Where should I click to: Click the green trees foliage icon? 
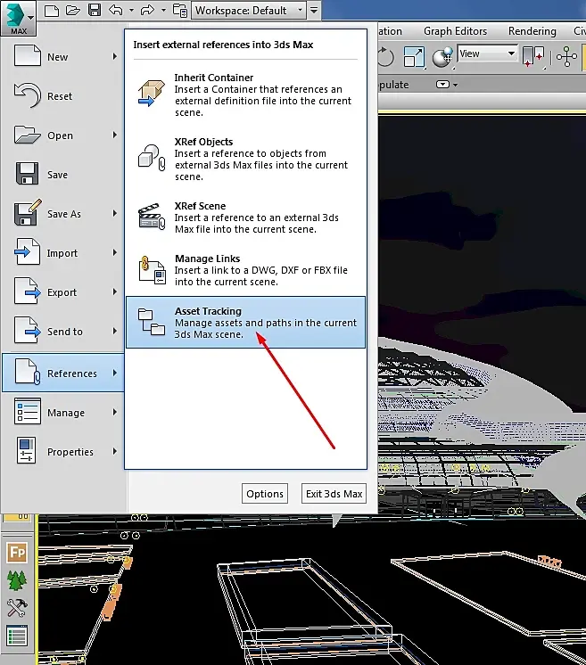pyautogui.click(x=17, y=580)
